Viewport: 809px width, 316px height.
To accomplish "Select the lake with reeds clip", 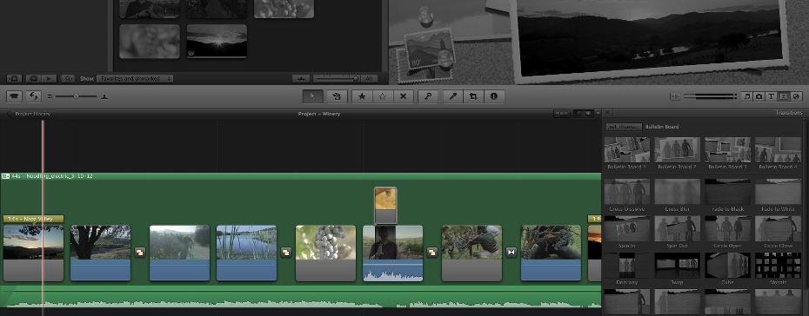I will (x=247, y=253).
